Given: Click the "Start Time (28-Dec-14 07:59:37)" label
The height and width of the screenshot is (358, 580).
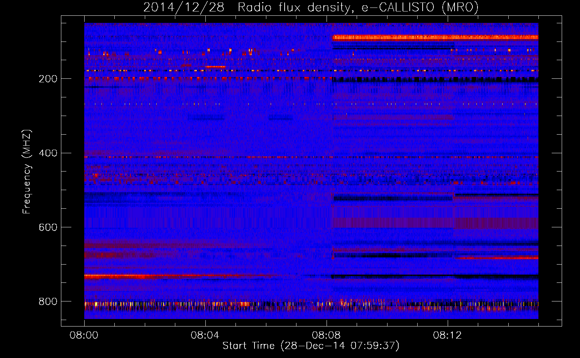Looking at the screenshot, I should (x=311, y=346).
